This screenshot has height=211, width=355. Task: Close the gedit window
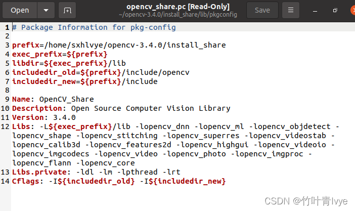coord(353,11)
